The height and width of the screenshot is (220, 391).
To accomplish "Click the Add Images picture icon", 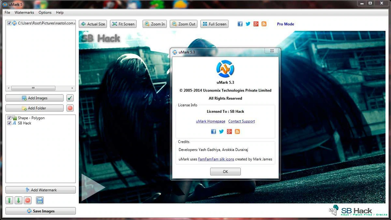I will coord(24,98).
